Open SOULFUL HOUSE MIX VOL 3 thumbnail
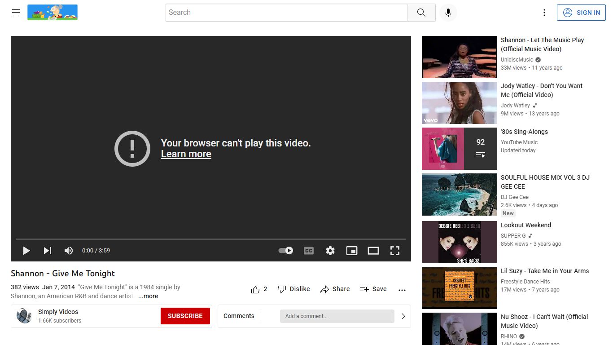Screen dimensions: 613x345 (460, 195)
